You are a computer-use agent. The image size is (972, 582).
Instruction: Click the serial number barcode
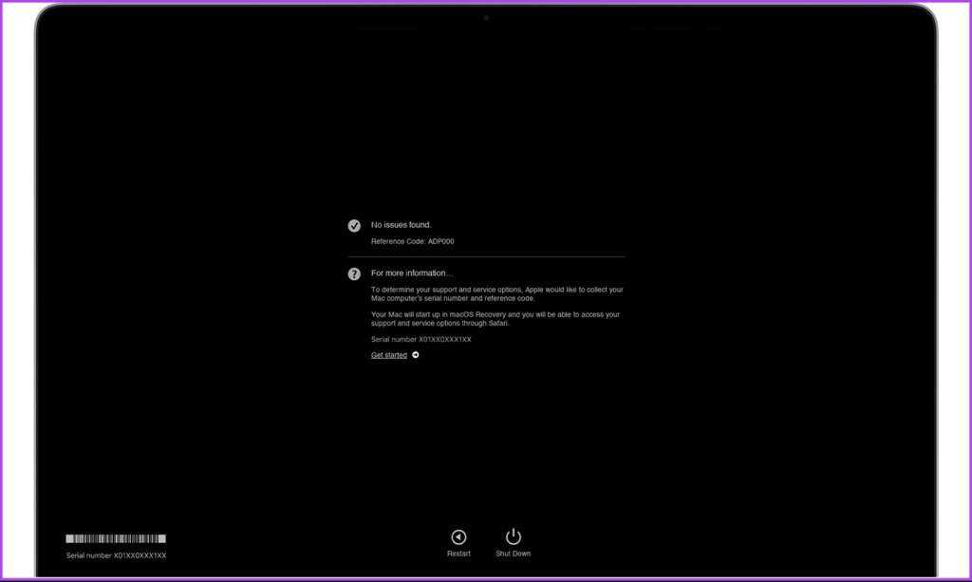coord(116,538)
